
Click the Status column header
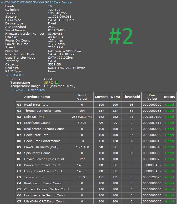[169, 97]
